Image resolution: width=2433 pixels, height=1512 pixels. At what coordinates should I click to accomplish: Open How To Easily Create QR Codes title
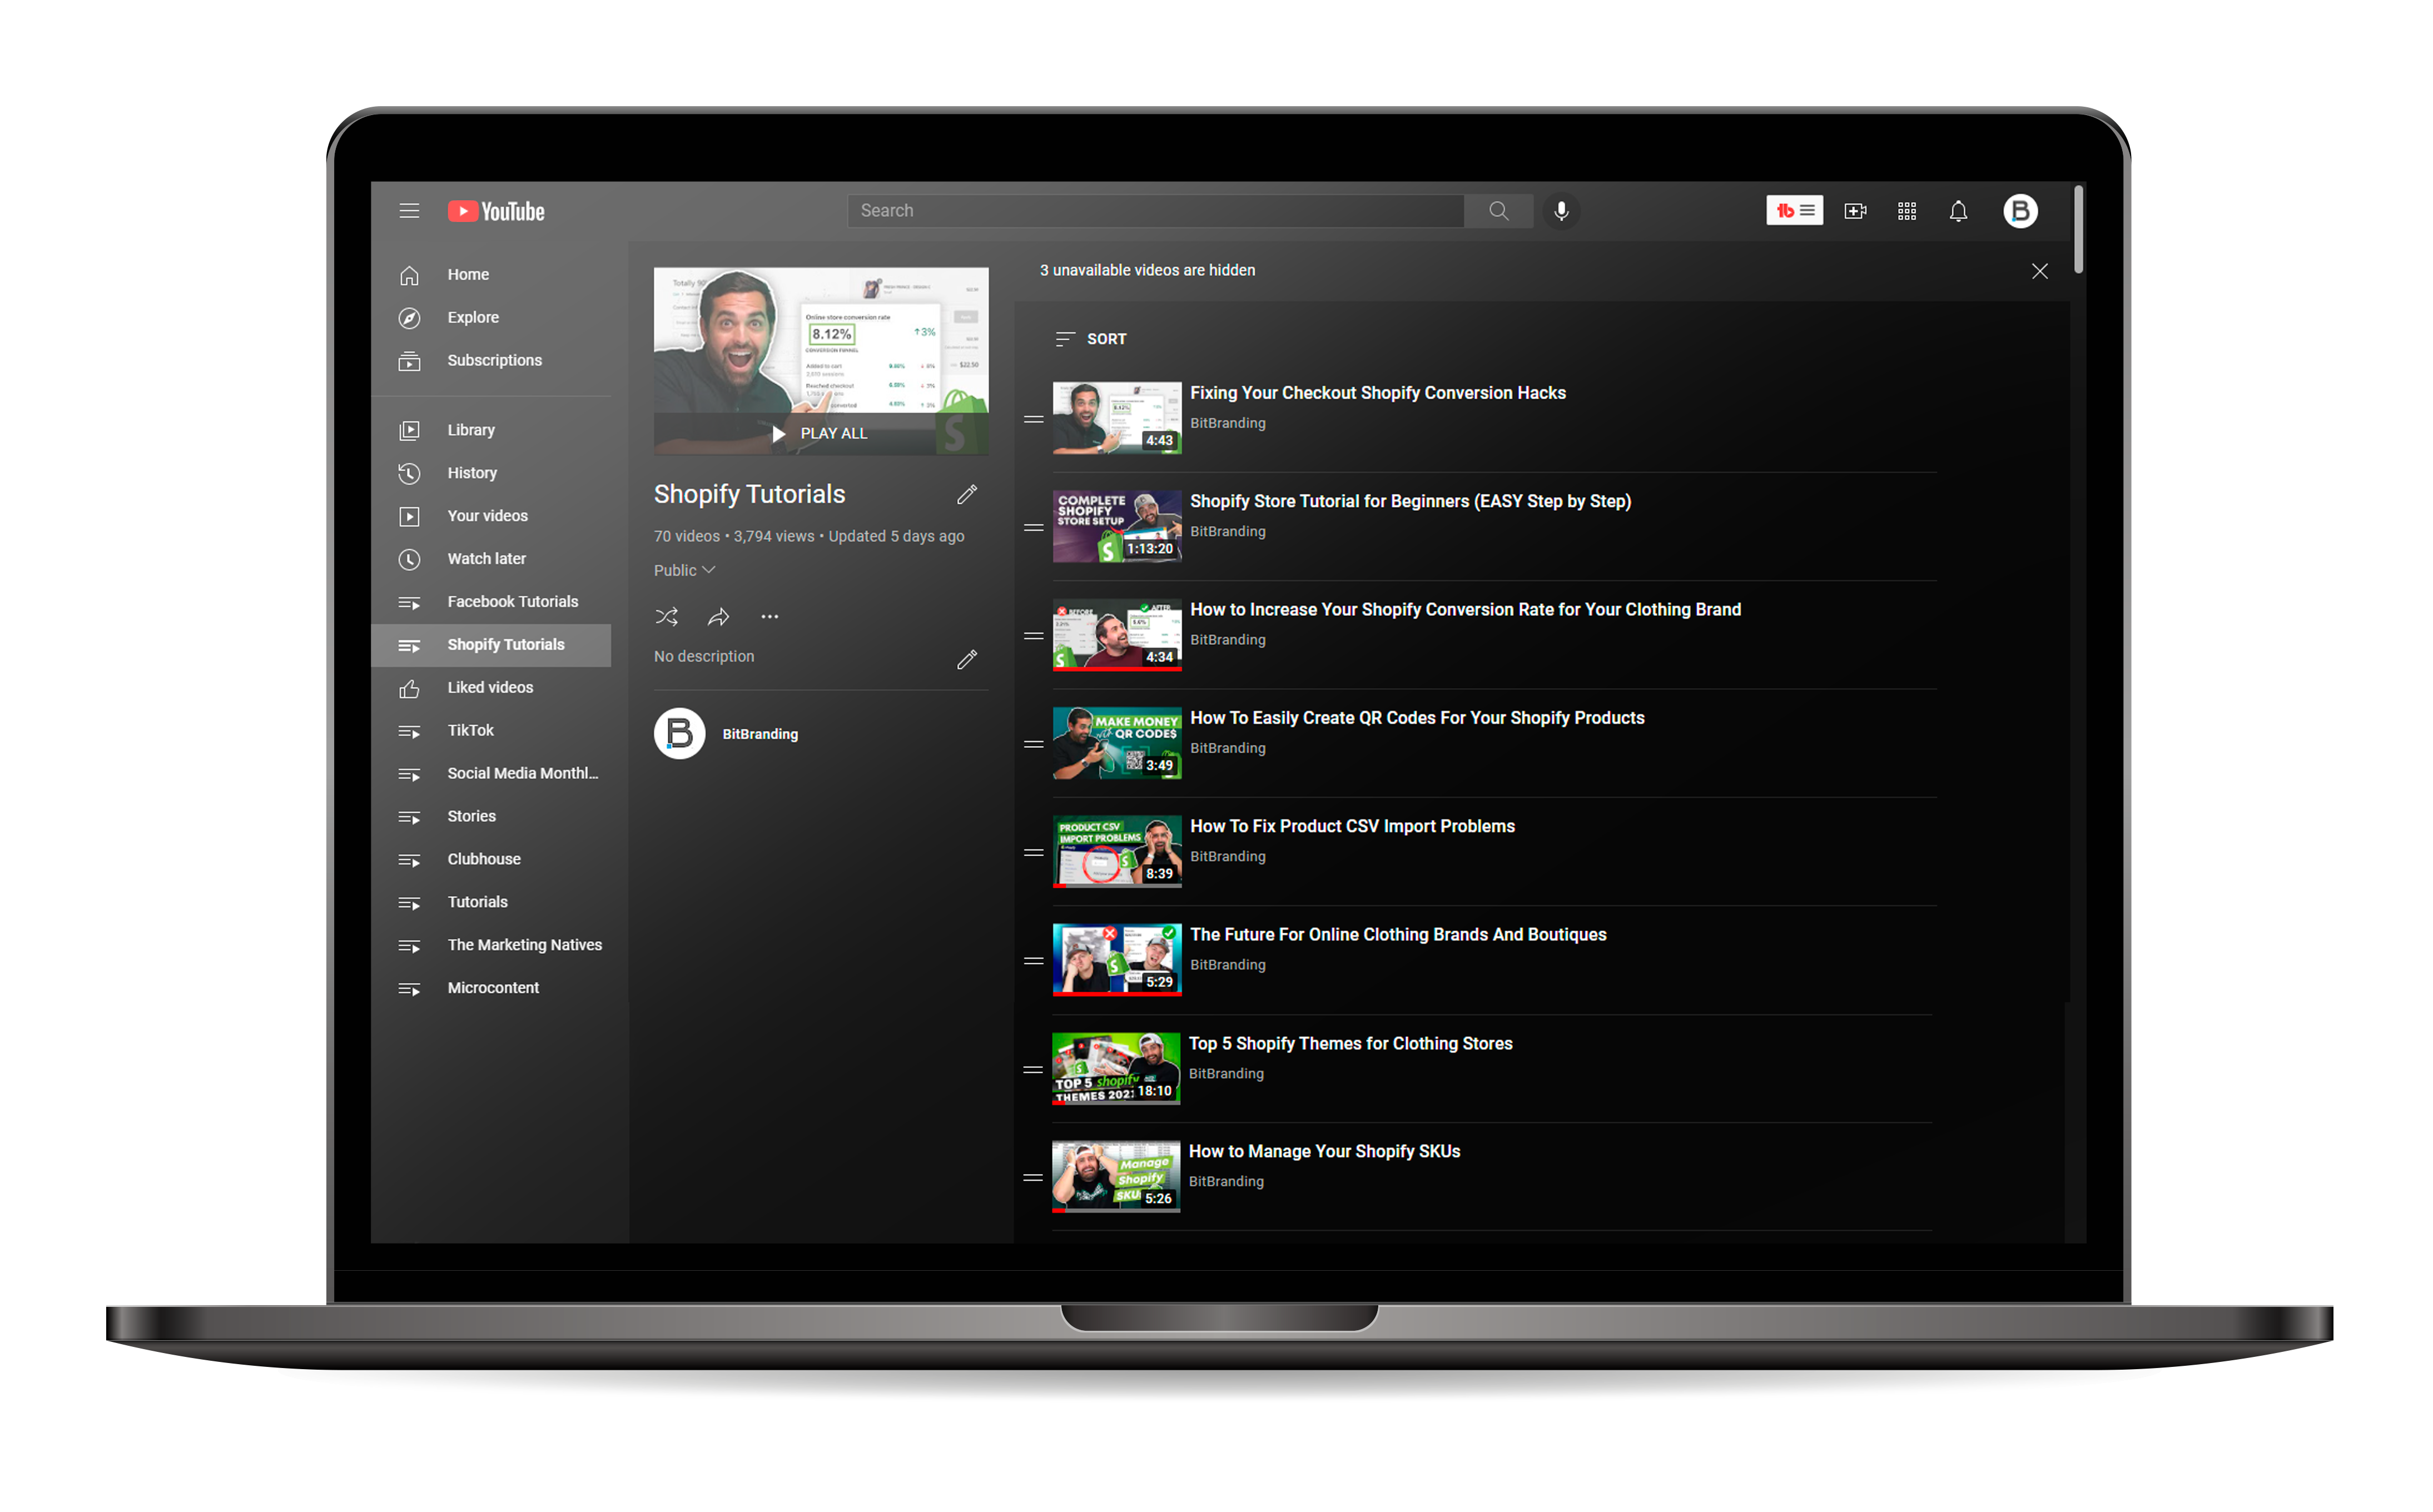point(1417,718)
